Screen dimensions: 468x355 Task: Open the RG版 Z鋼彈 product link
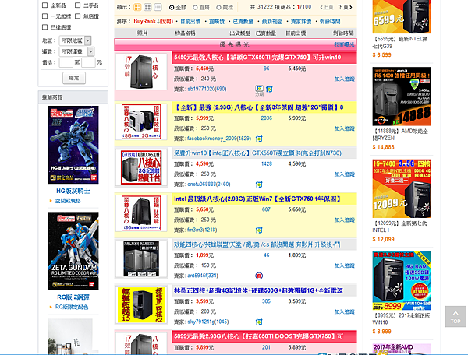pyautogui.click(x=73, y=297)
